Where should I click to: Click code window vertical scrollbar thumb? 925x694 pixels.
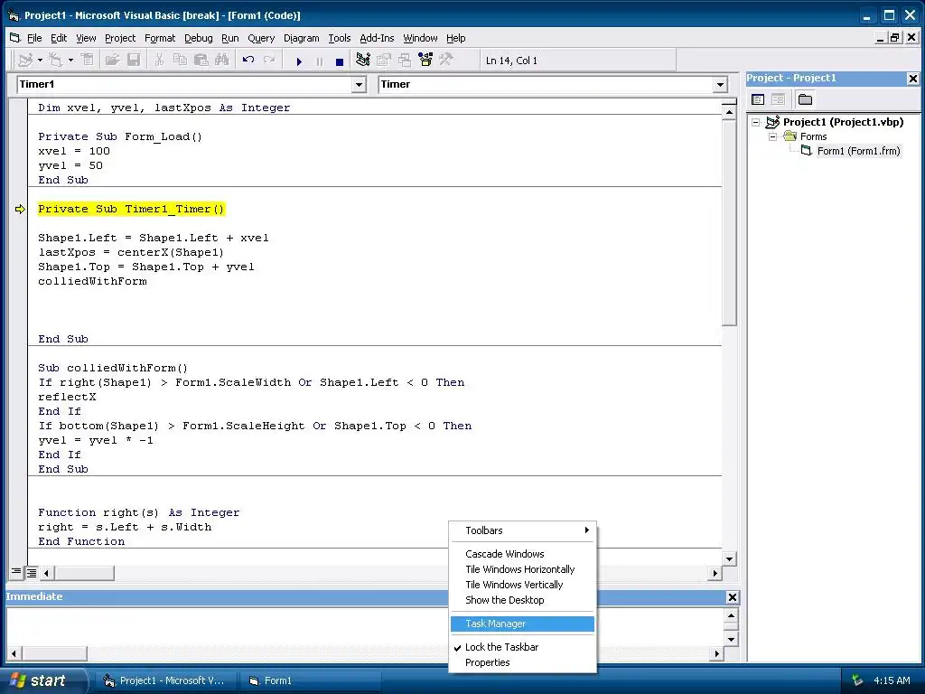tap(729, 222)
